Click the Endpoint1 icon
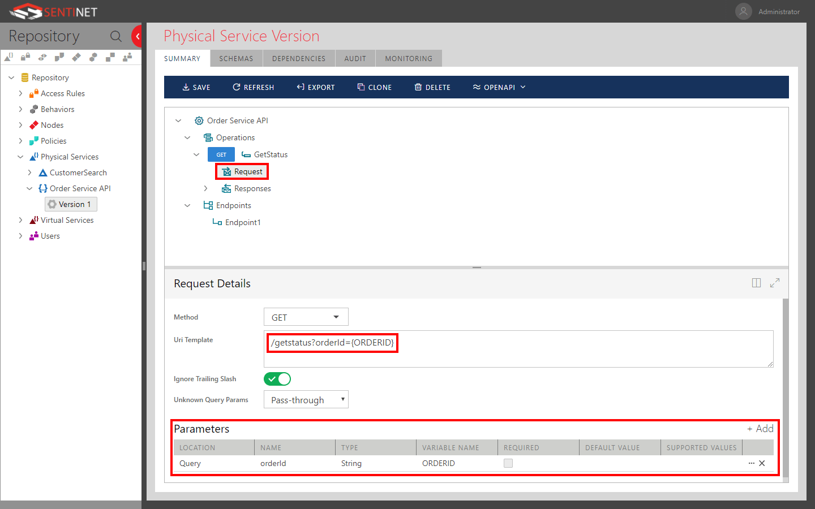Image resolution: width=815 pixels, height=509 pixels. [x=217, y=222]
